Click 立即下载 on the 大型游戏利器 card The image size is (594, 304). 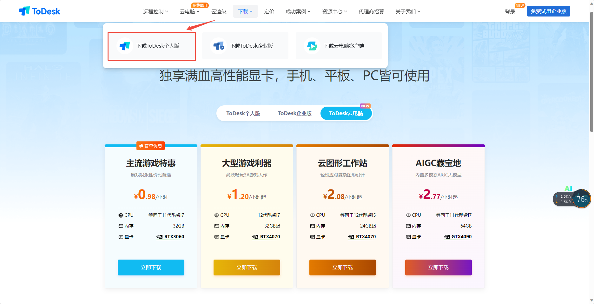point(247,268)
